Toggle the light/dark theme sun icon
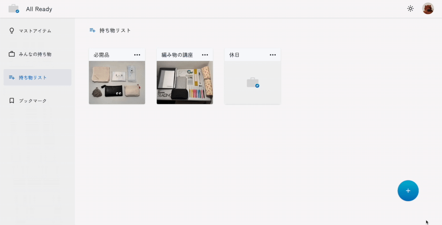The height and width of the screenshot is (225, 442). click(411, 8)
